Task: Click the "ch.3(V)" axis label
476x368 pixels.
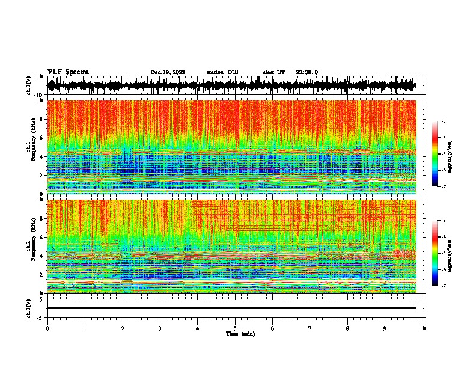Action: pyautogui.click(x=28, y=308)
